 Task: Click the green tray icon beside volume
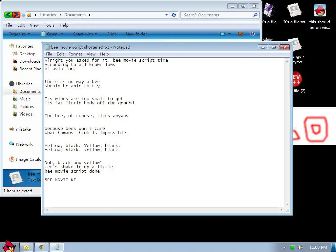point(292,247)
